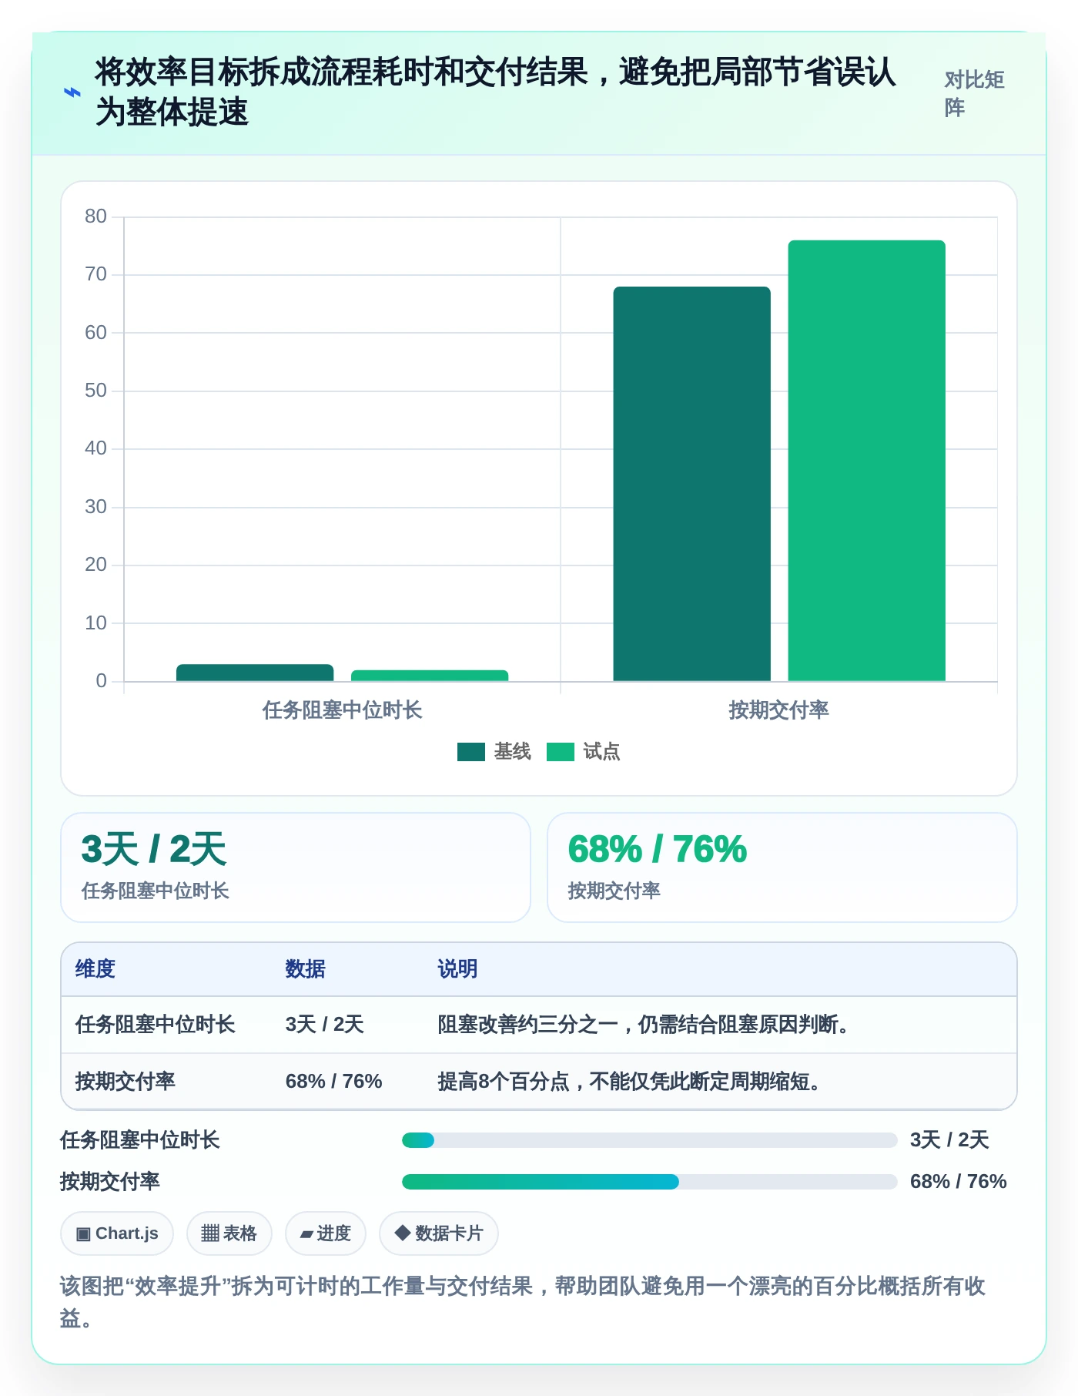The width and height of the screenshot is (1078, 1396).
Task: Click the bright green 试点 bar for 按期交付率
Action: pos(866,461)
